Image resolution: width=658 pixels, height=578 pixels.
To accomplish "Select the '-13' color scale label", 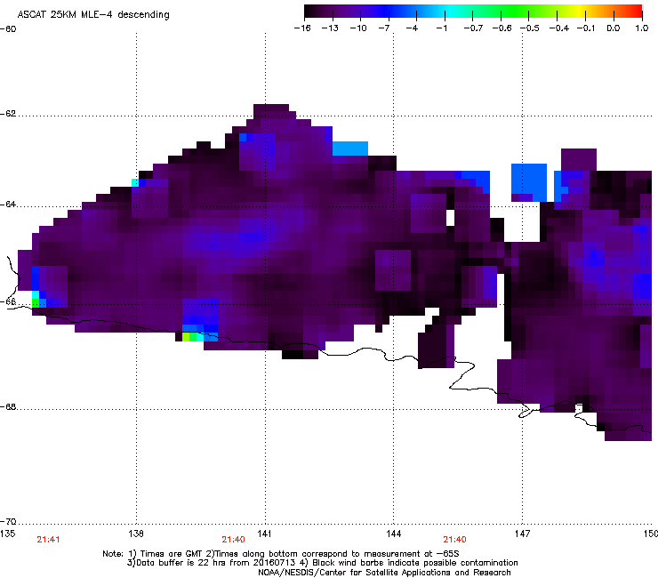I will tap(330, 28).
